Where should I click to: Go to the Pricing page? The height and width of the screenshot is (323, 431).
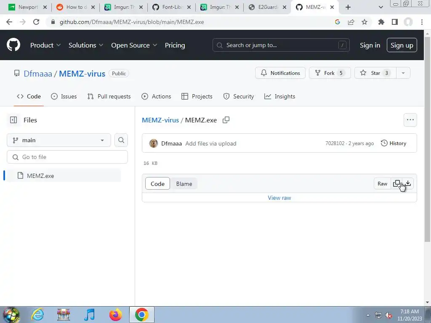pos(175,45)
